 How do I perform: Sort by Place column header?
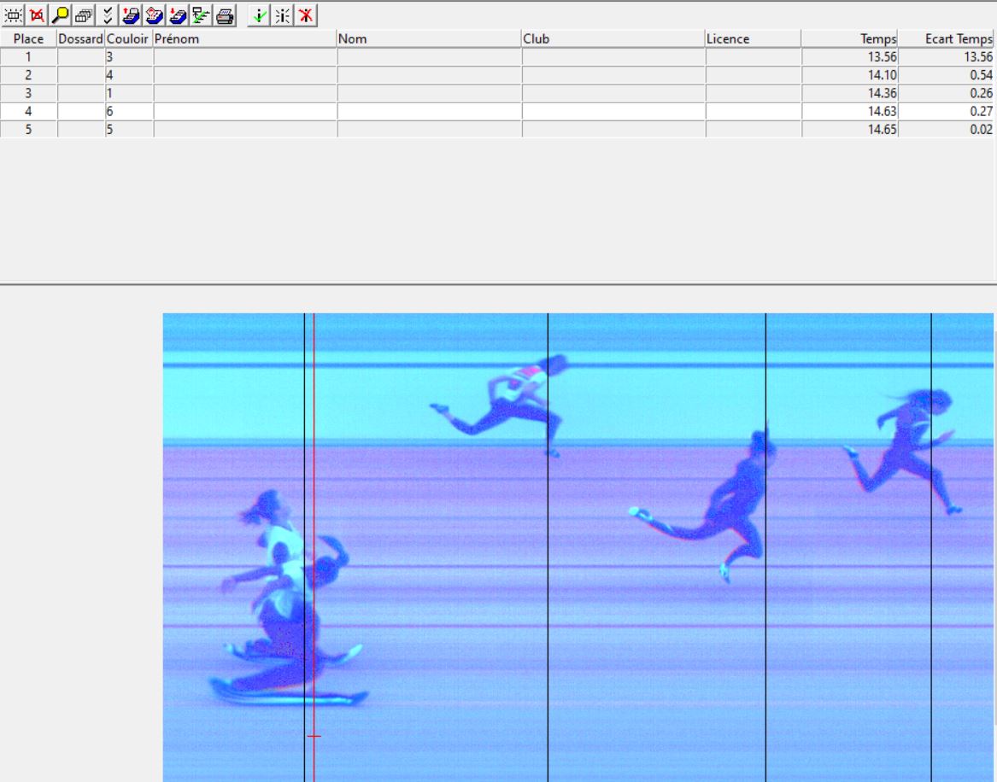click(x=28, y=38)
